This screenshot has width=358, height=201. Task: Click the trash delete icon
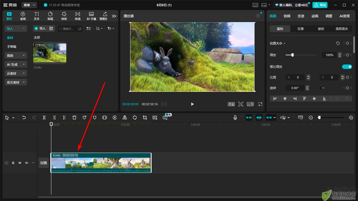coord(74,118)
